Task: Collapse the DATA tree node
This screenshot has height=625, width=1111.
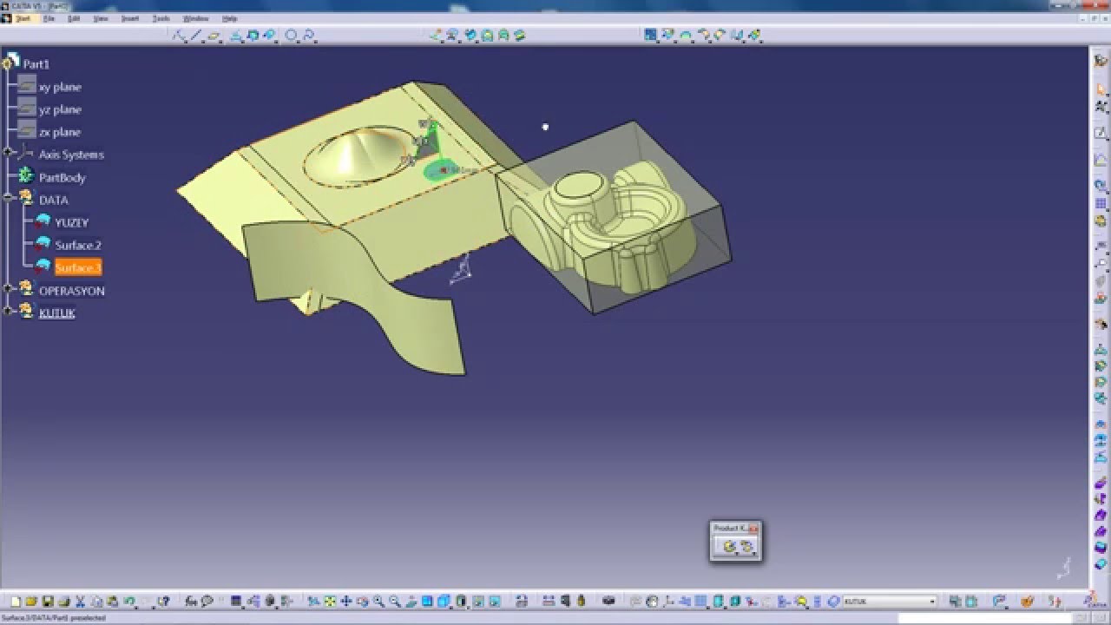Action: tap(8, 199)
